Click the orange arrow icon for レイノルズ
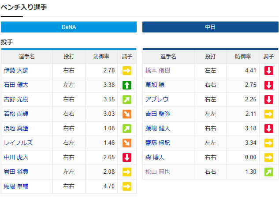 127,143
